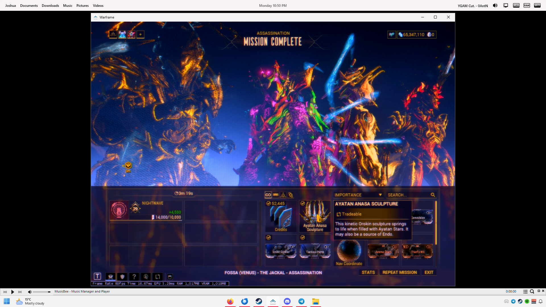This screenshot has width=546, height=307.
Task: Open the Videos menu in top bar
Action: click(98, 5)
